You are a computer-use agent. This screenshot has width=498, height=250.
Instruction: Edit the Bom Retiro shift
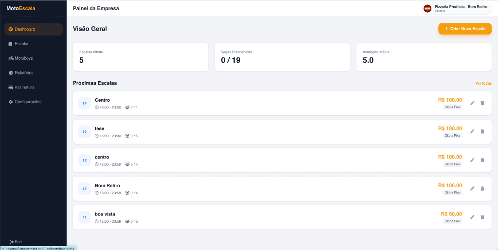click(x=472, y=188)
